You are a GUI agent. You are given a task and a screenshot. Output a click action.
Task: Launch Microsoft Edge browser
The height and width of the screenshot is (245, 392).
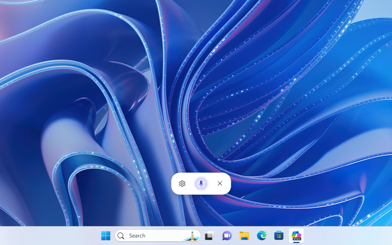261,235
